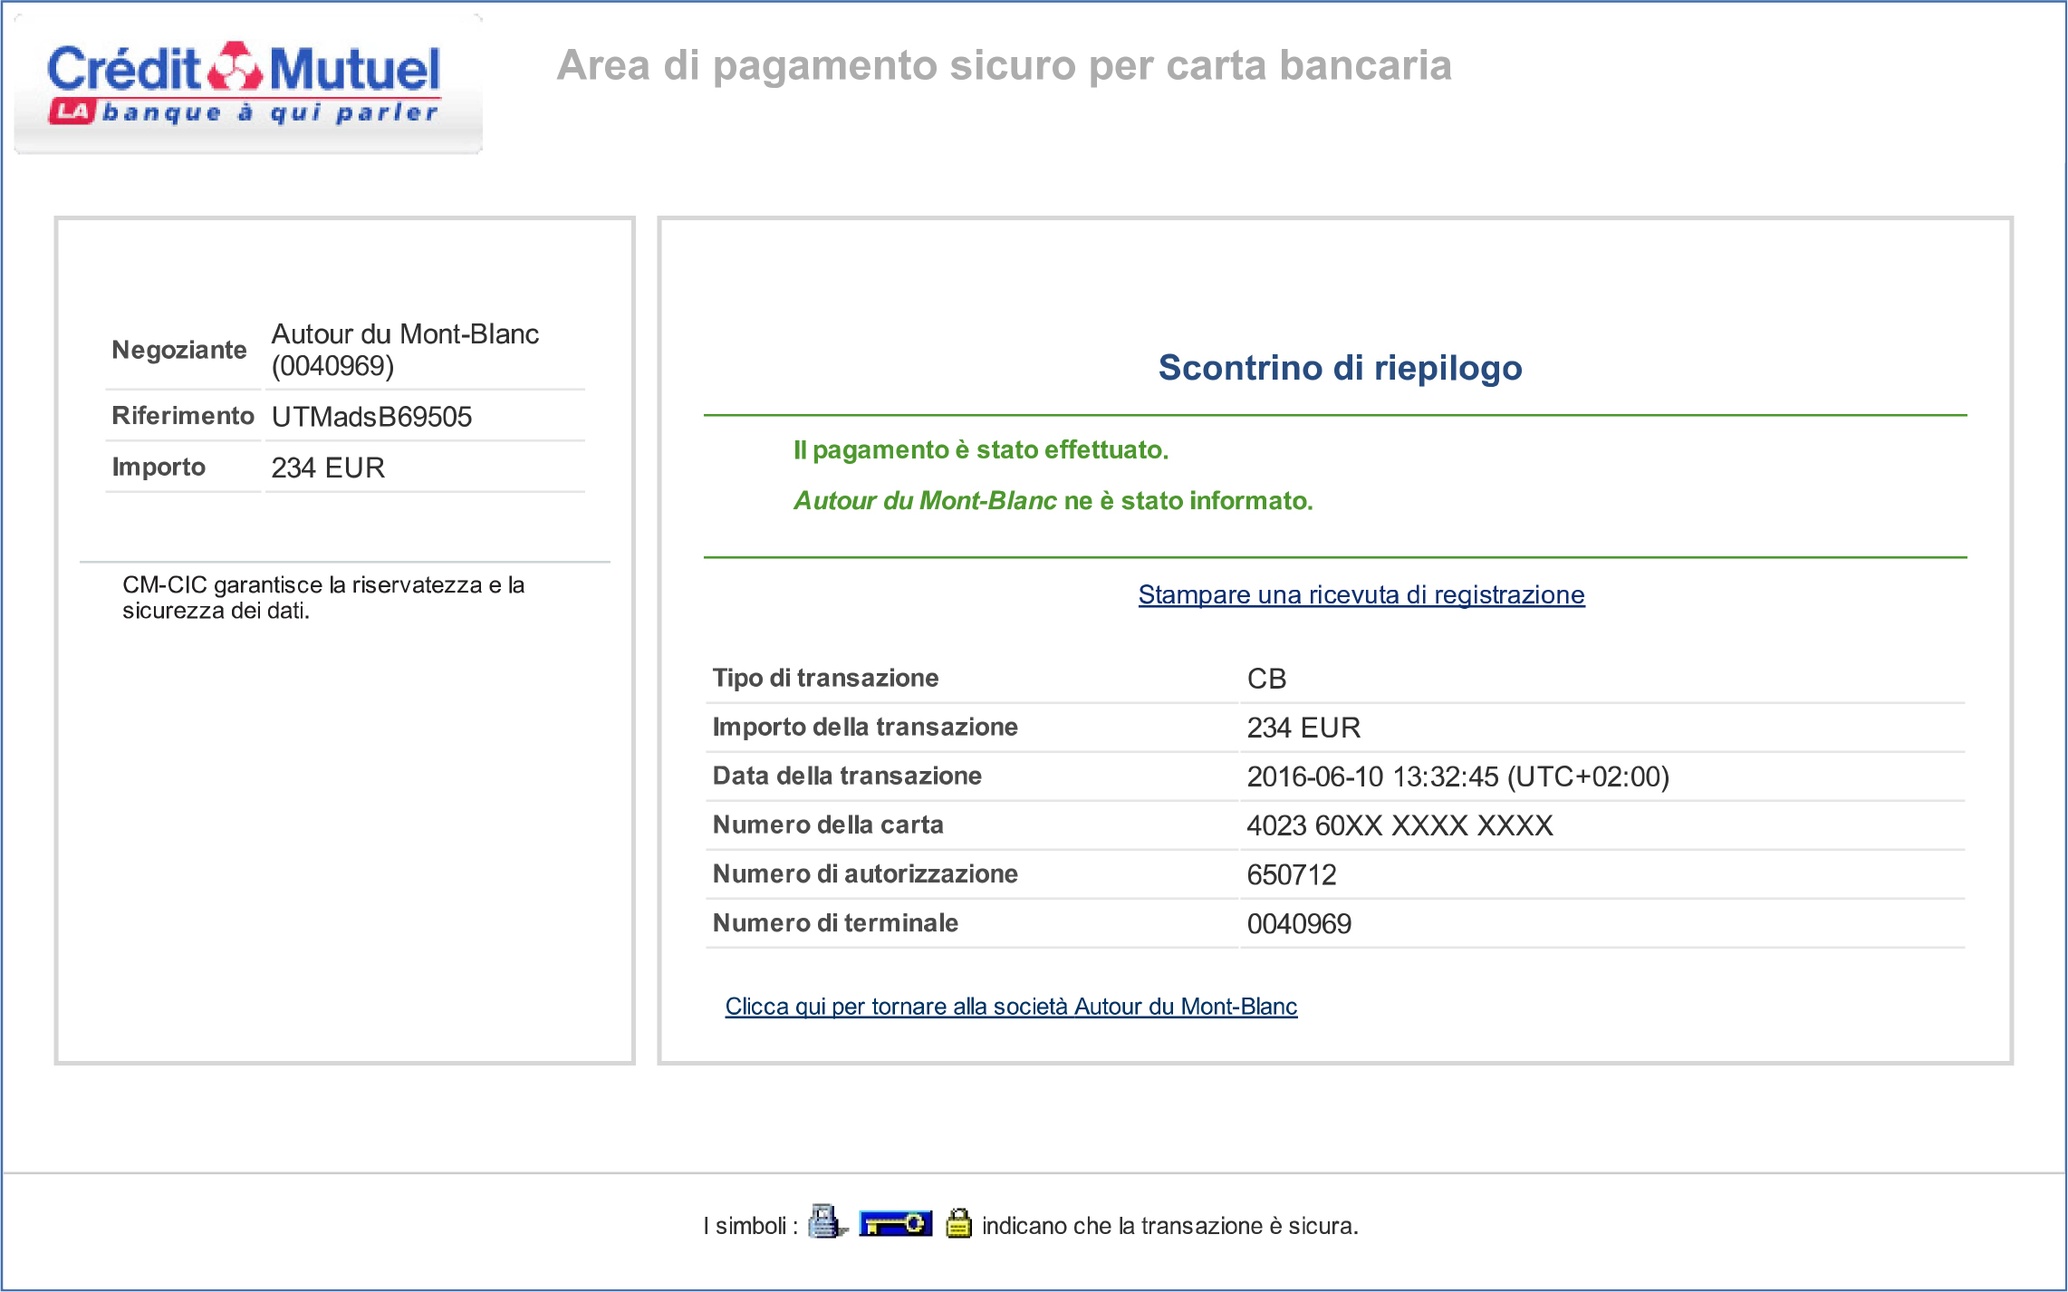This screenshot has width=2068, height=1292.
Task: Click the '234 EUR' value beside Importo
Action: coord(328,468)
